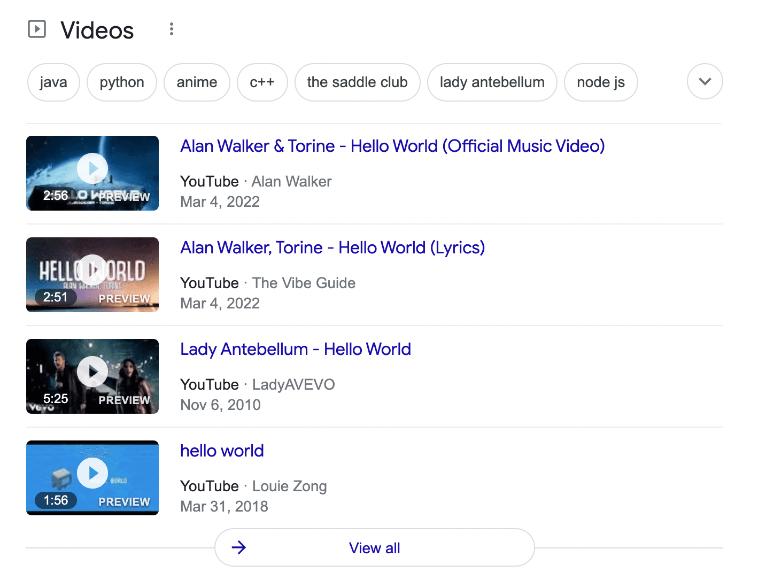Select the java filter chip

[53, 82]
